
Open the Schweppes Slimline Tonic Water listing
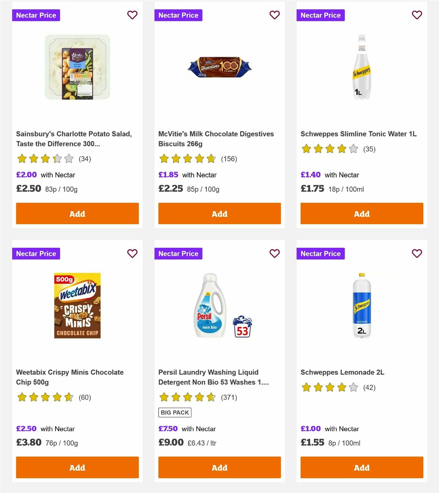358,134
